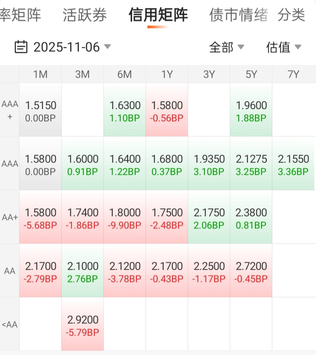Viewport: 316px width, 355px height.
Task: Tap the AA+ 6M cell showing -9.90BP
Action: (125, 217)
